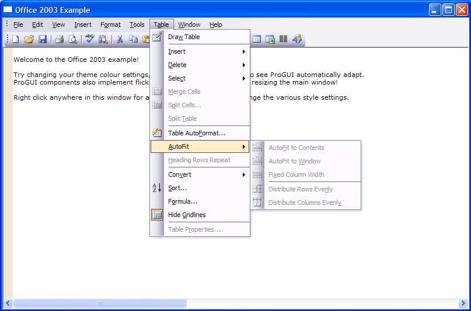Choose Table AutoFormat from the menu
The height and width of the screenshot is (311, 471).
(x=196, y=133)
